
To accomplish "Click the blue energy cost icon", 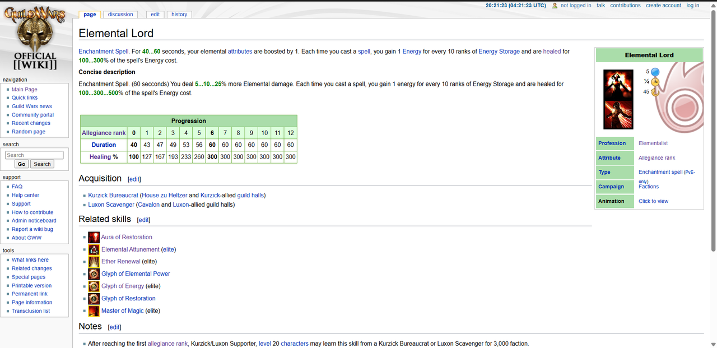I will tap(655, 72).
